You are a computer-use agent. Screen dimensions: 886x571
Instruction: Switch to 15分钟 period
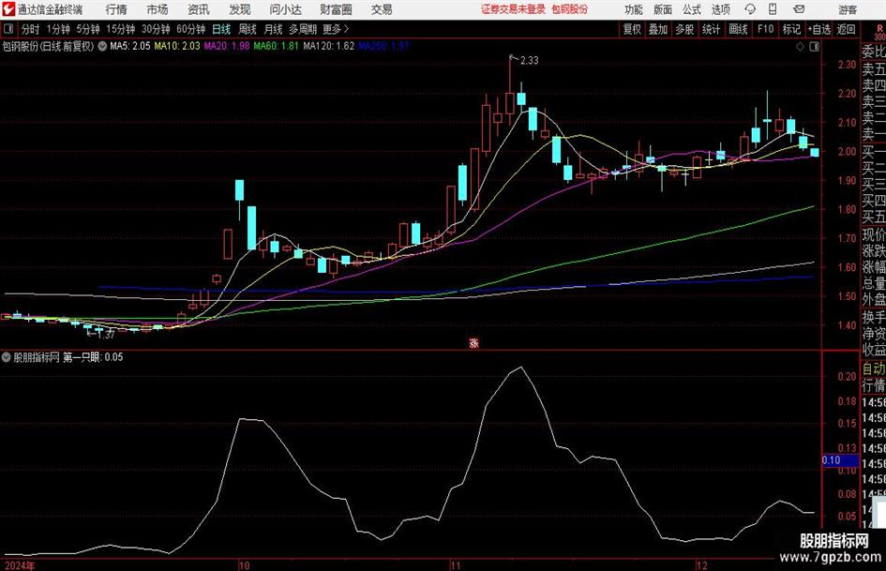coord(121,29)
